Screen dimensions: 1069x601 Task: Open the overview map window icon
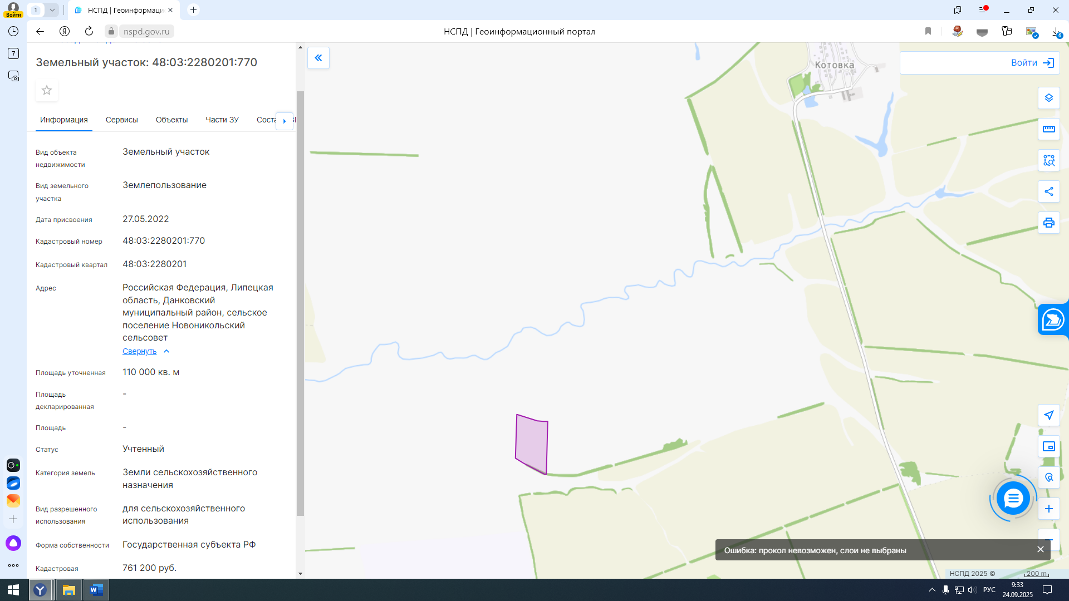[x=1048, y=446]
